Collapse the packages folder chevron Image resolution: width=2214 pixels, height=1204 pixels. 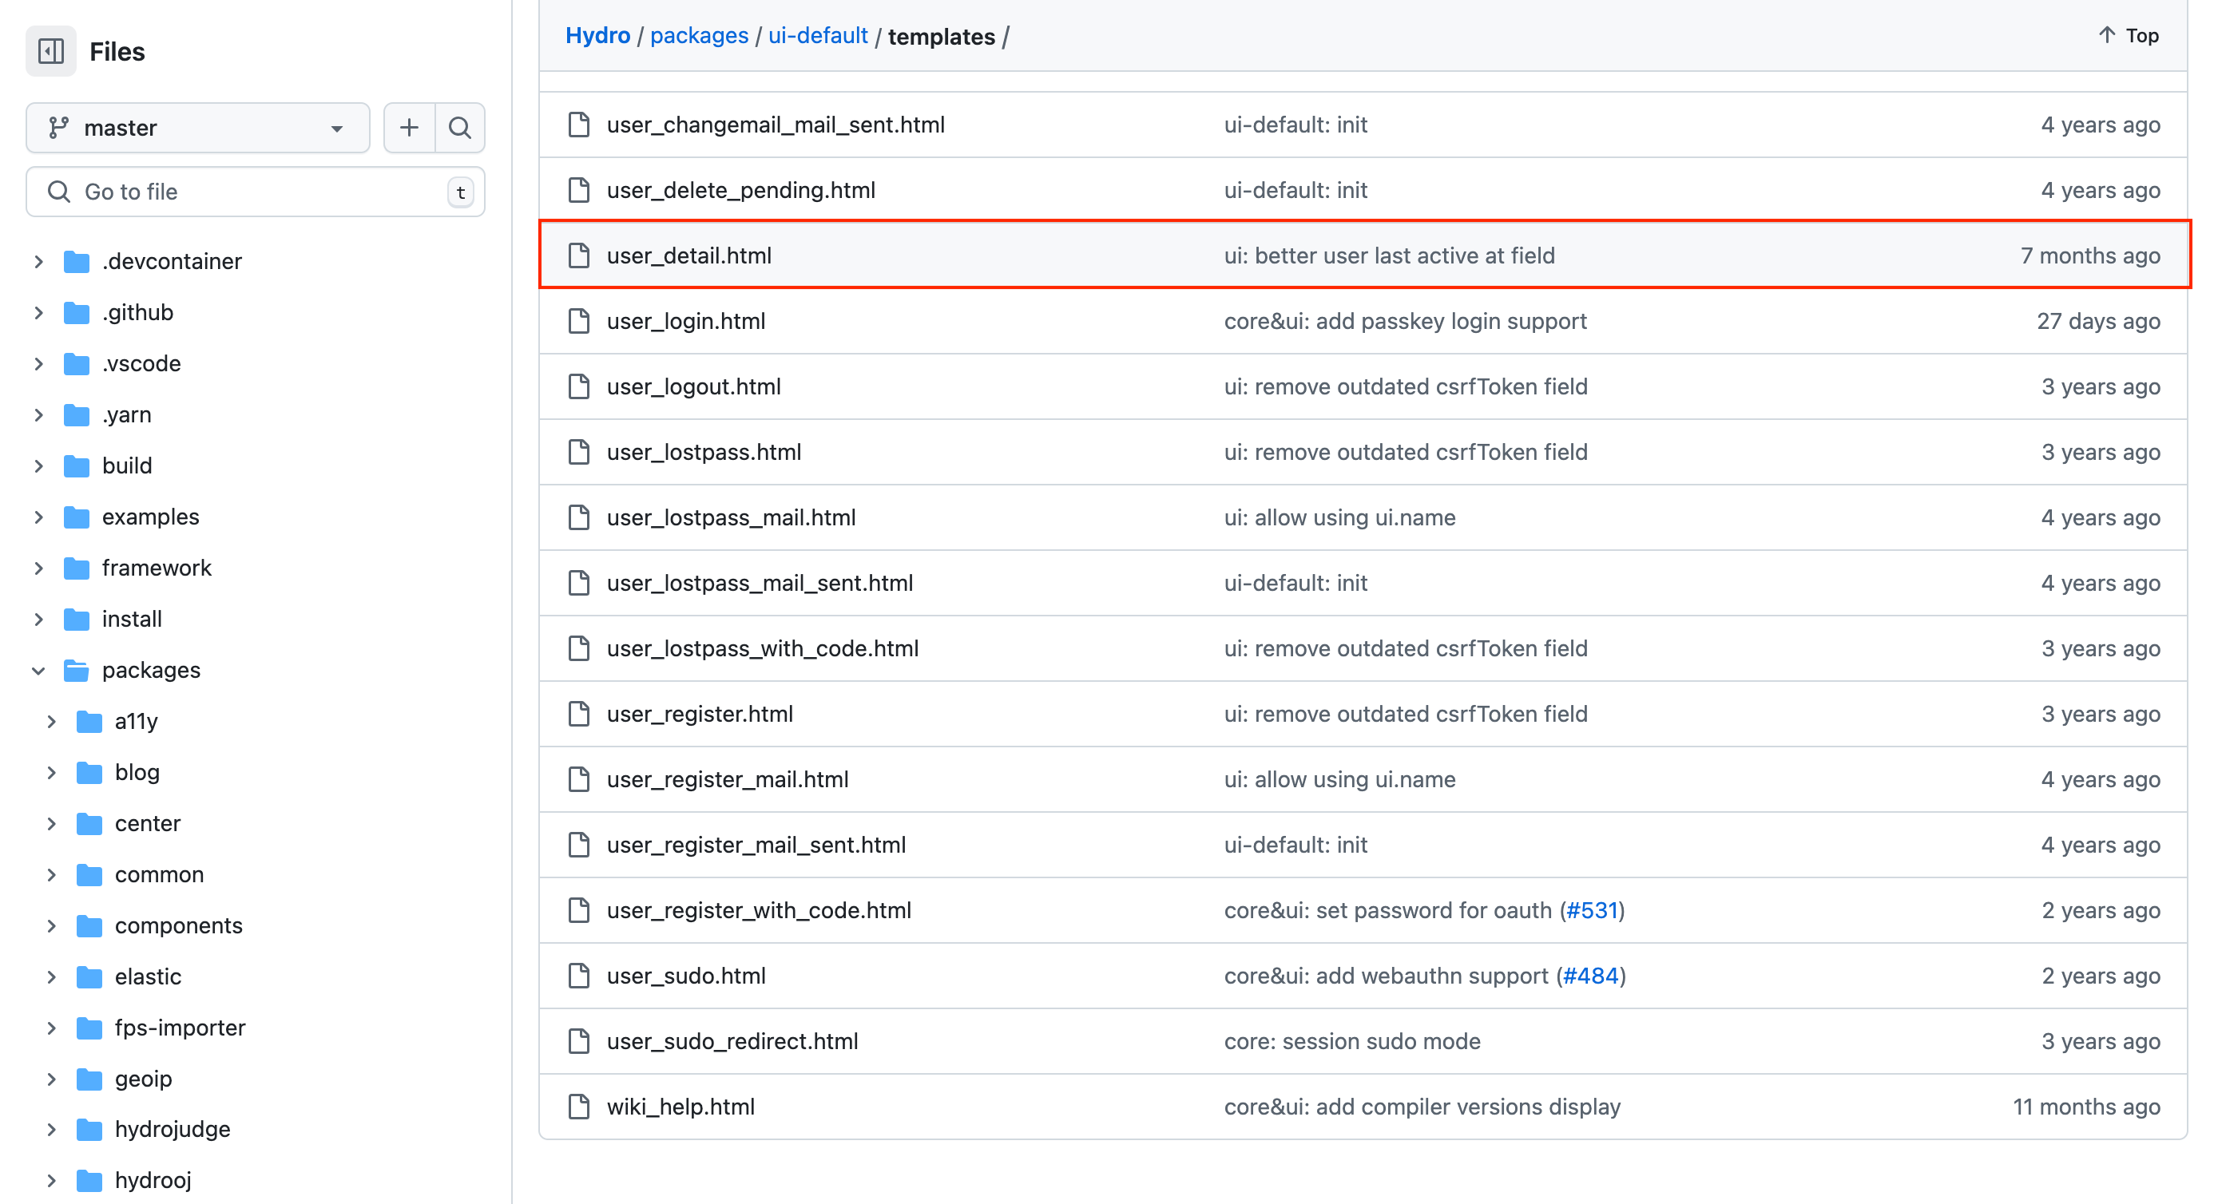pyautogui.click(x=38, y=671)
